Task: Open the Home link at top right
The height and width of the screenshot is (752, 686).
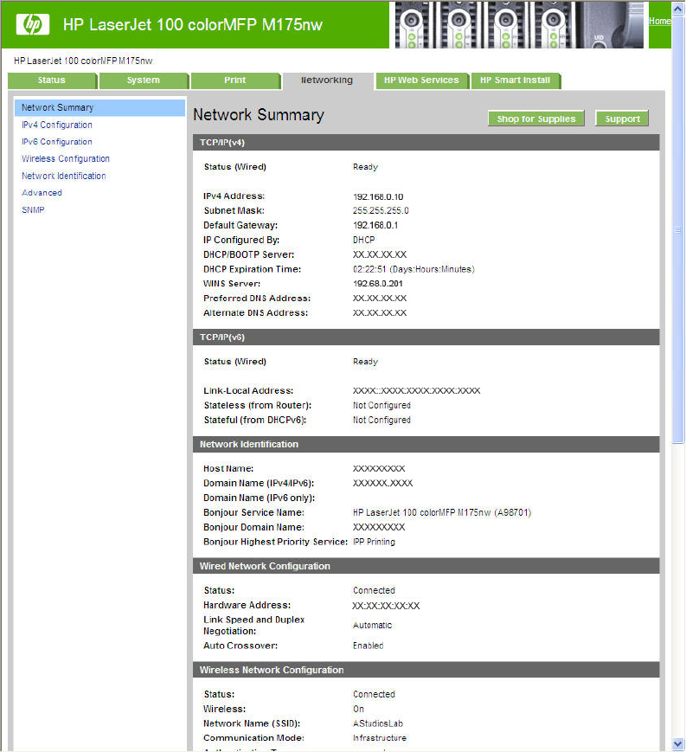Action: point(659,21)
